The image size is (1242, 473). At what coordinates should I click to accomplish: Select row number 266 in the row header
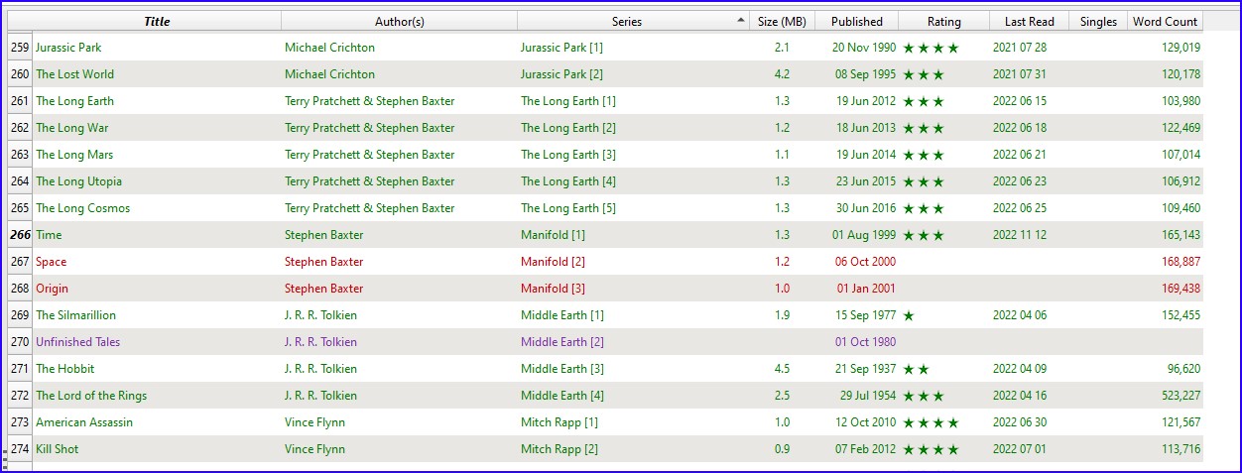tap(20, 235)
